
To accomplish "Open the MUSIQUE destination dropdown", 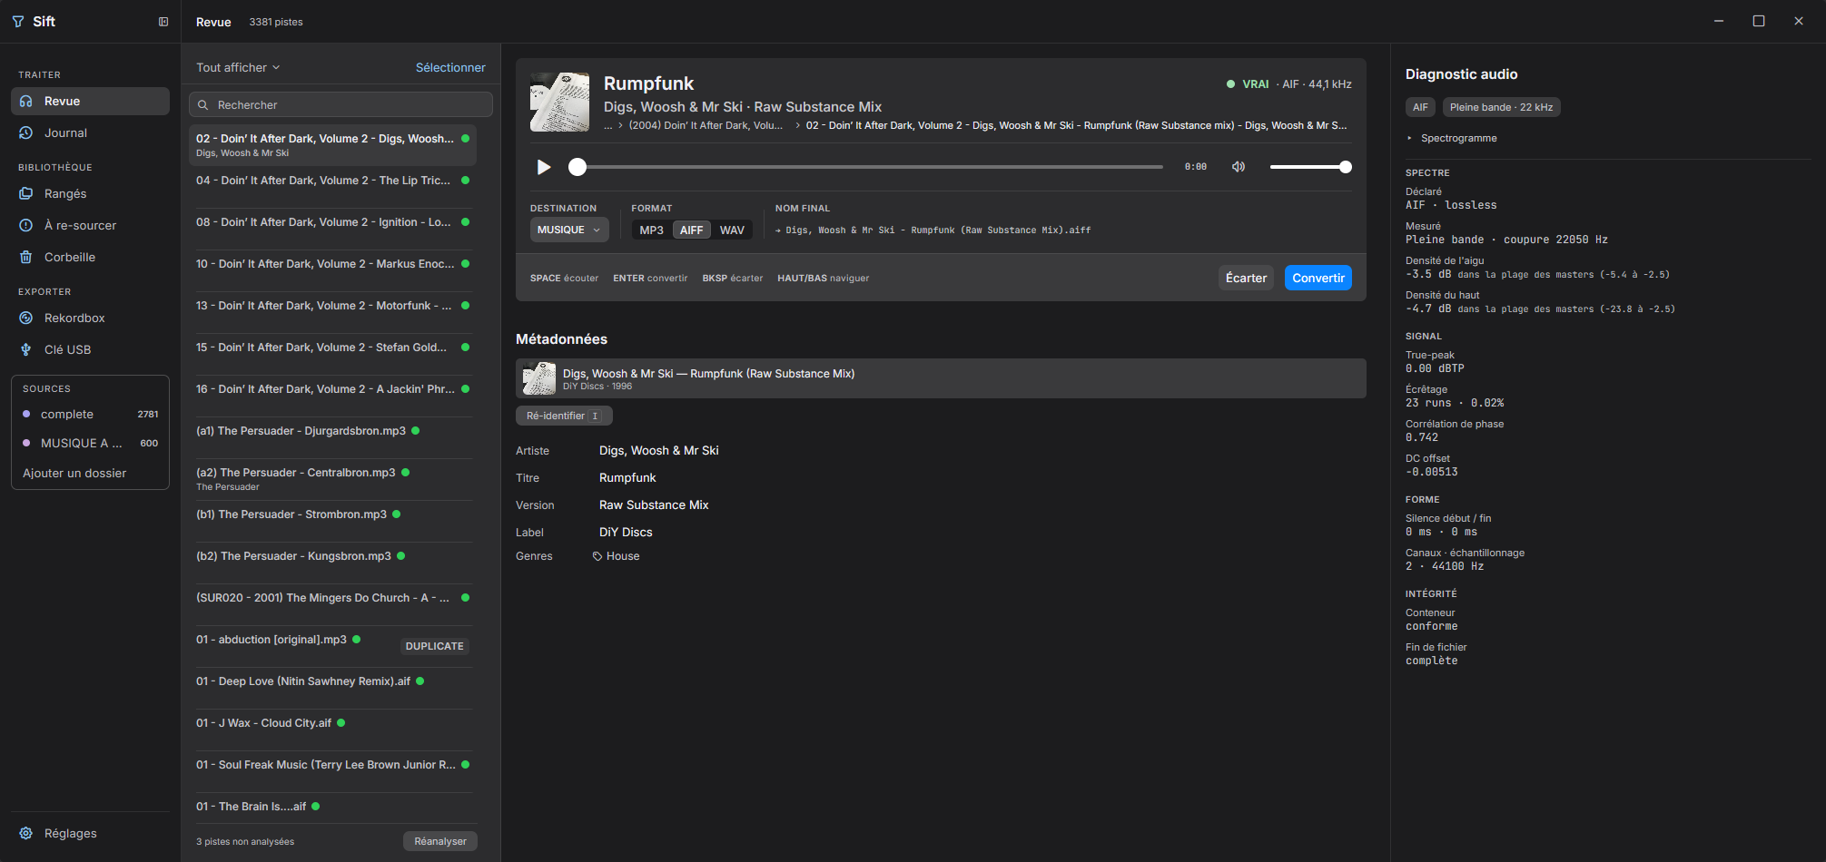I will (569, 230).
